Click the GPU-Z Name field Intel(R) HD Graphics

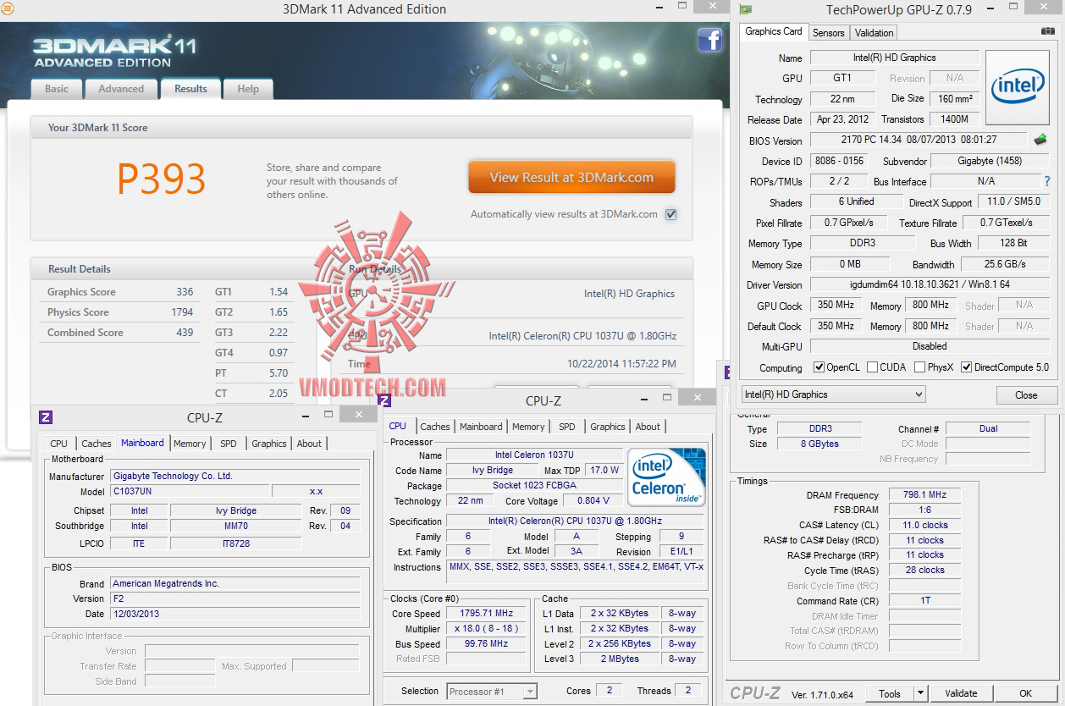894,58
